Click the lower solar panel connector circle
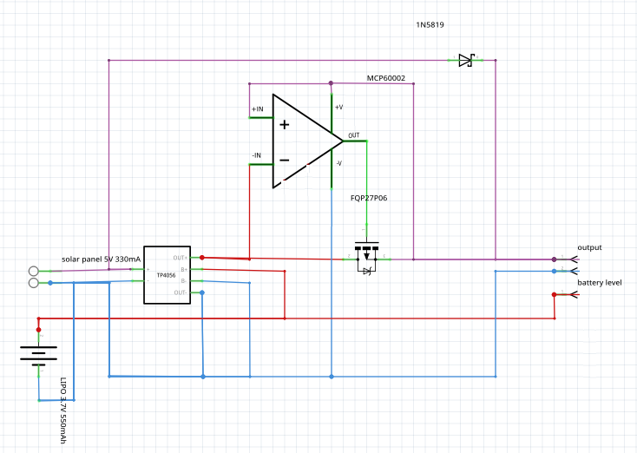637x453 pixels. pos(34,283)
